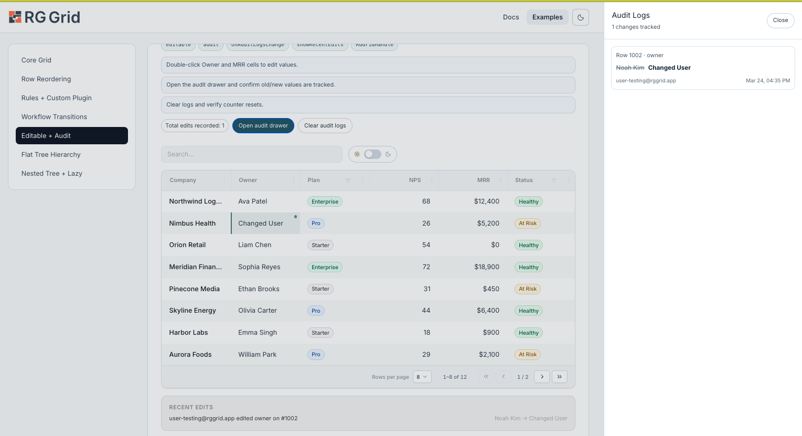
Task: Click Clear audit logs button
Action: pos(325,125)
